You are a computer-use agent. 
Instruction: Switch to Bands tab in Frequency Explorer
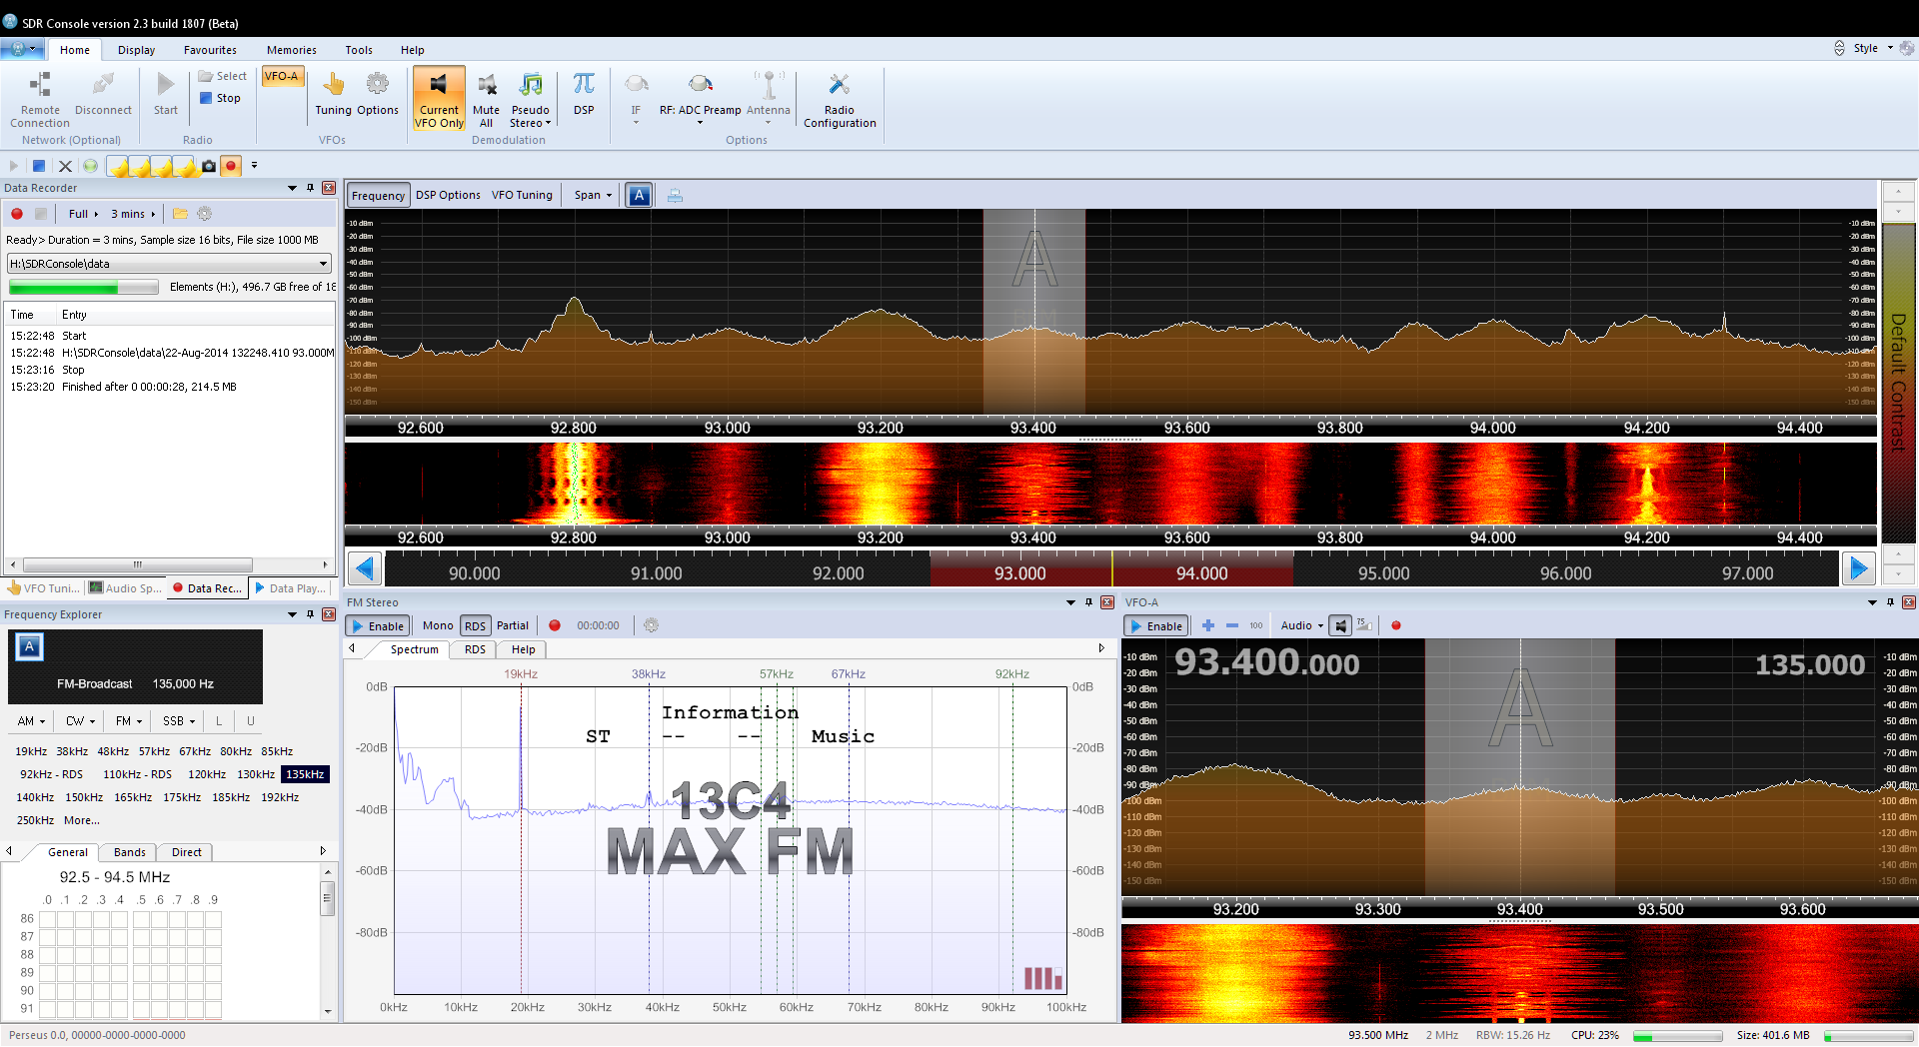130,852
